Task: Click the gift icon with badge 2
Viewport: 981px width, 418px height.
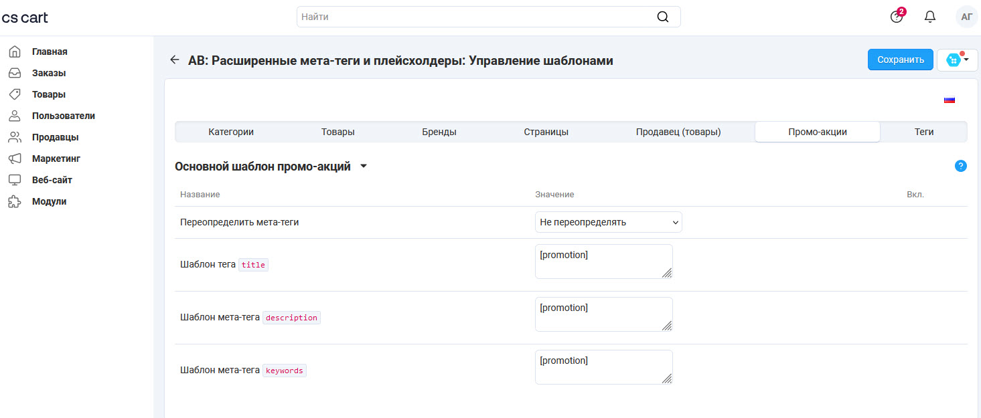Action: pyautogui.click(x=896, y=16)
